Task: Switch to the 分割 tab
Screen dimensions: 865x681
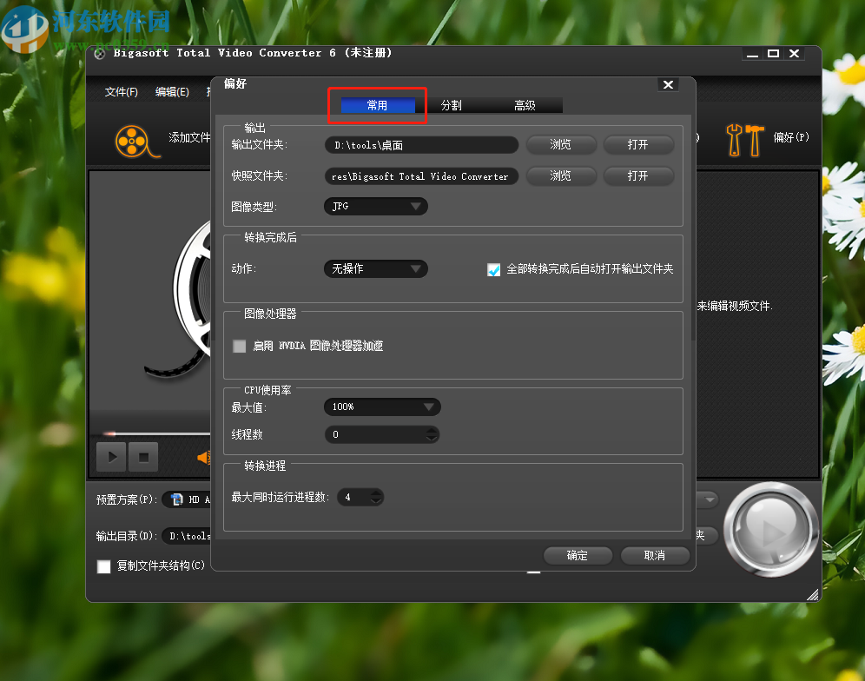Action: point(451,105)
